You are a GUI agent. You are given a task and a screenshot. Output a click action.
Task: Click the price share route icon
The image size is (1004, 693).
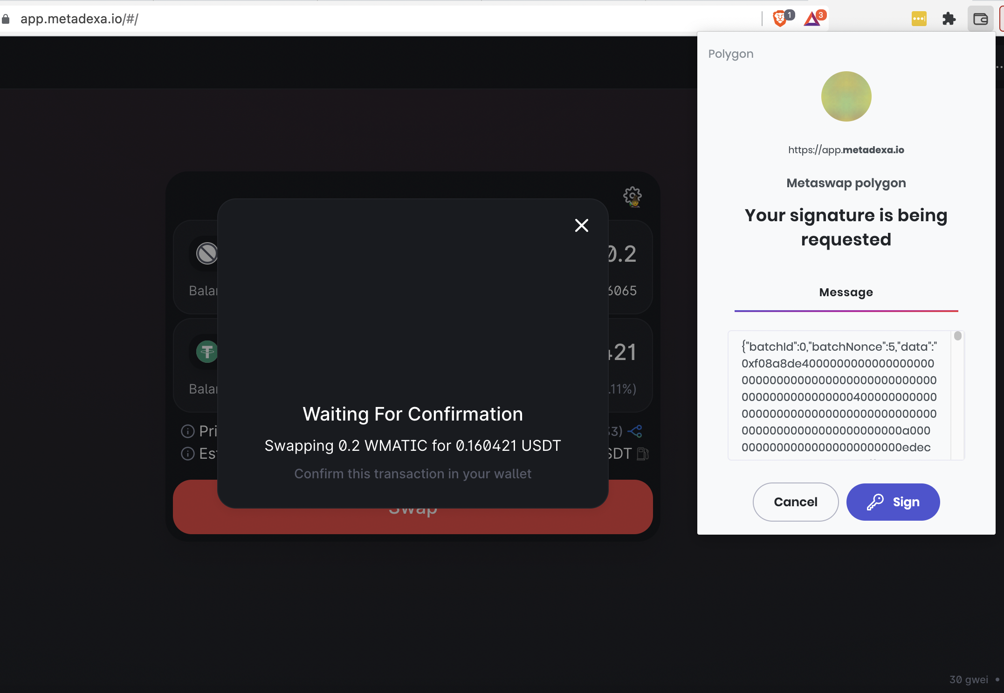635,431
